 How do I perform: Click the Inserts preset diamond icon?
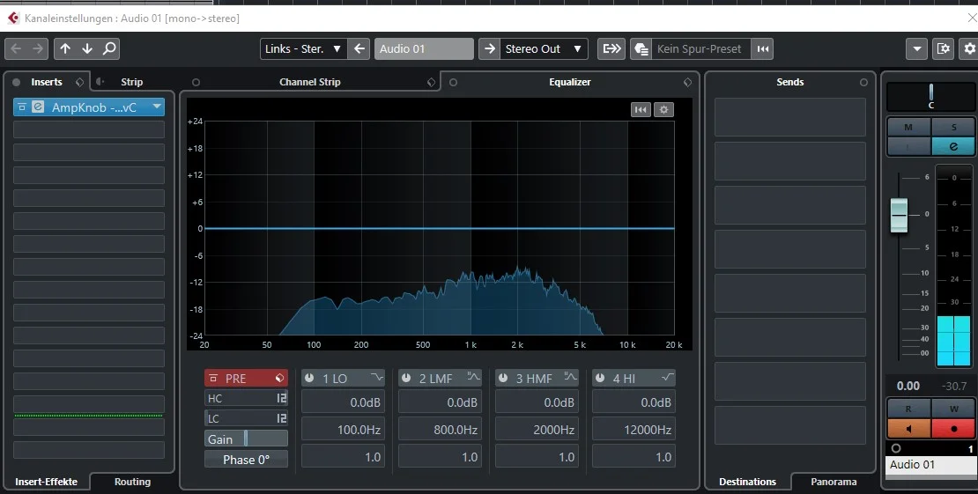80,82
